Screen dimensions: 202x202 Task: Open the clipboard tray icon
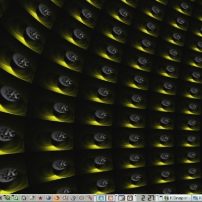click(x=130, y=198)
